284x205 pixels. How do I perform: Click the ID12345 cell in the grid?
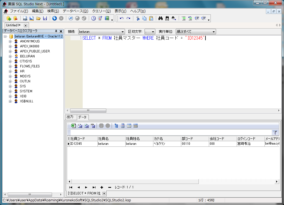click(84, 144)
